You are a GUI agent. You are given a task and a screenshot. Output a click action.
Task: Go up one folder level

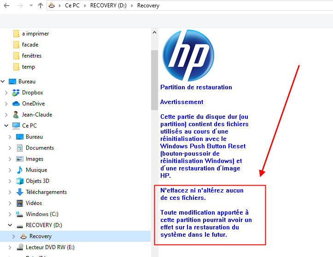(x=41, y=6)
